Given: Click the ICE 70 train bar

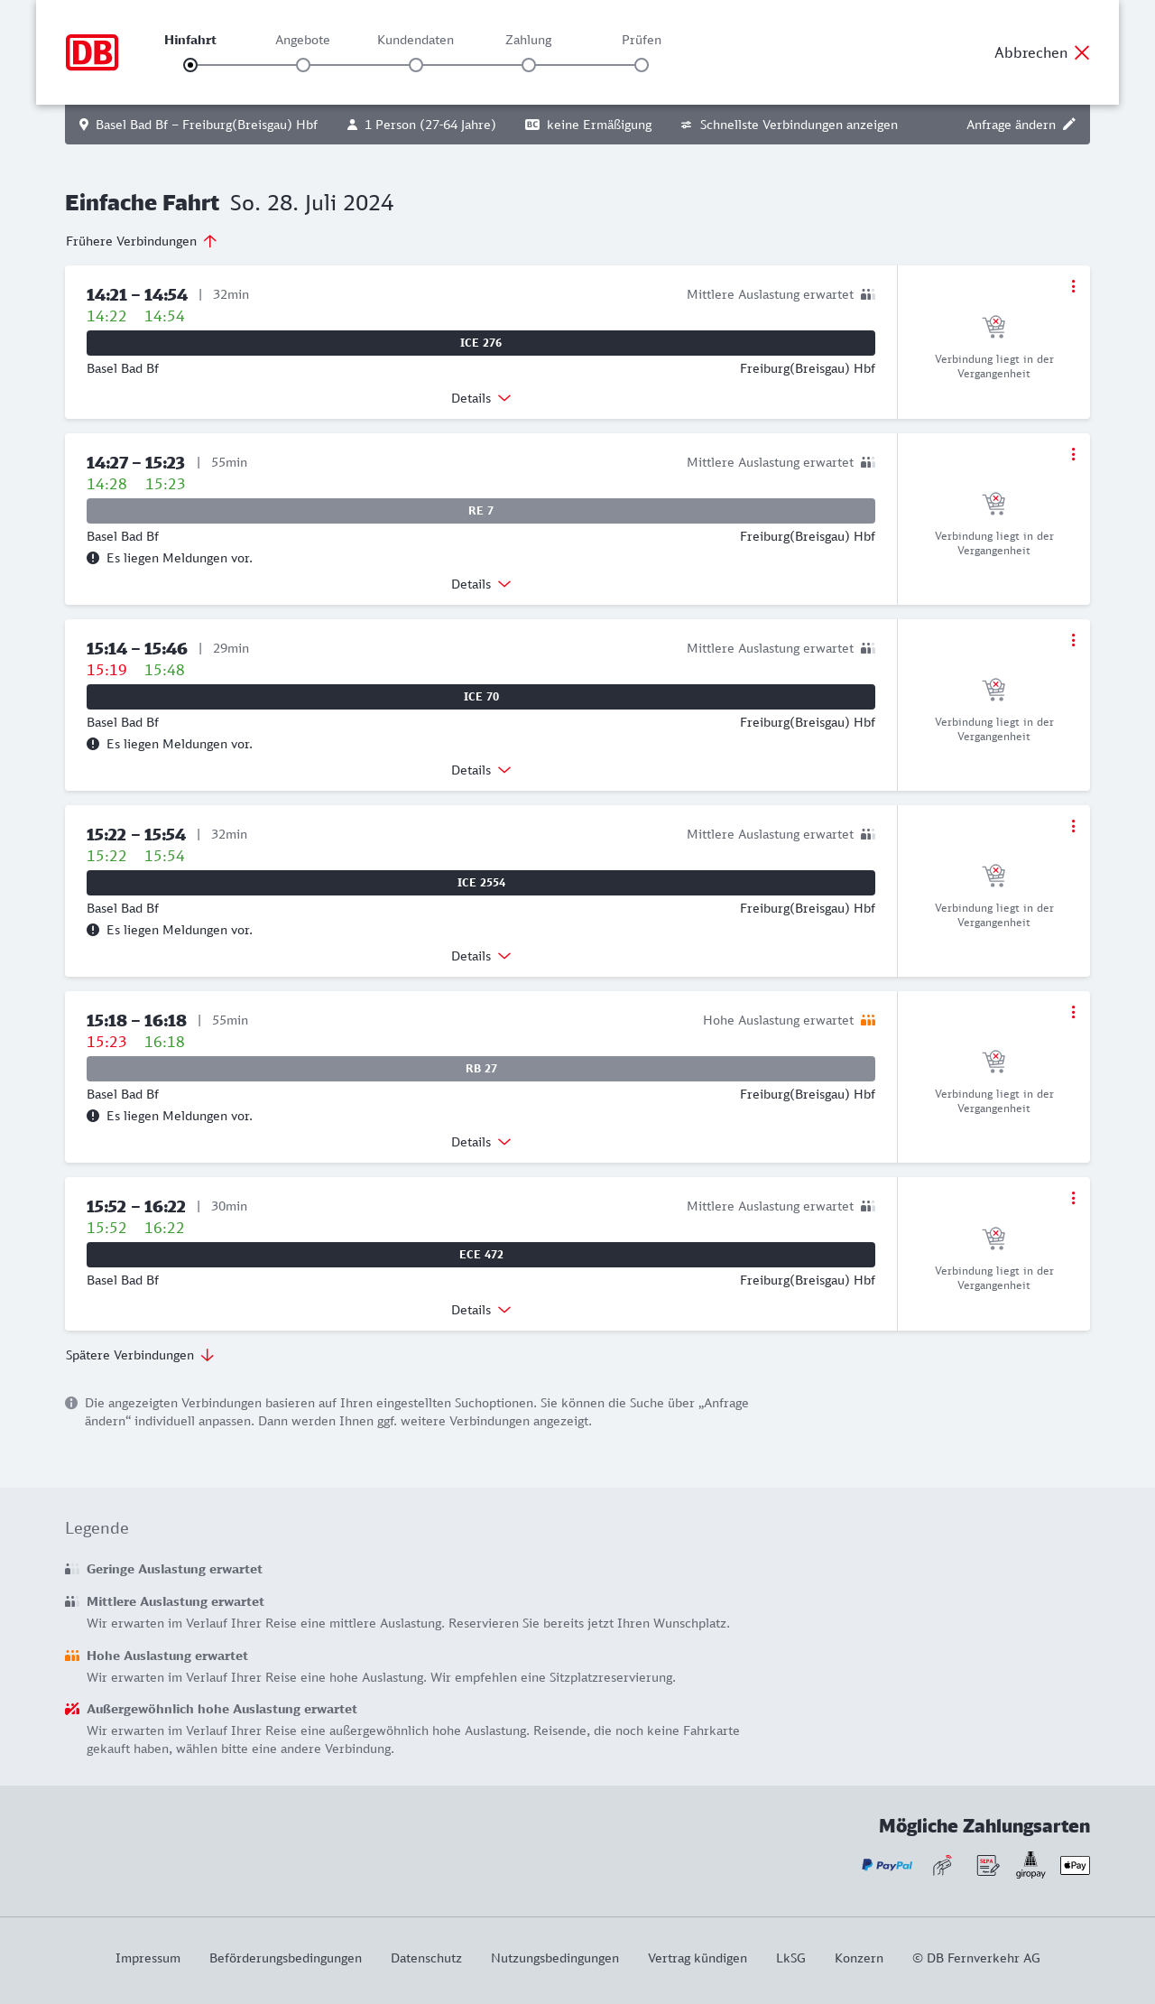Looking at the screenshot, I should tap(481, 697).
